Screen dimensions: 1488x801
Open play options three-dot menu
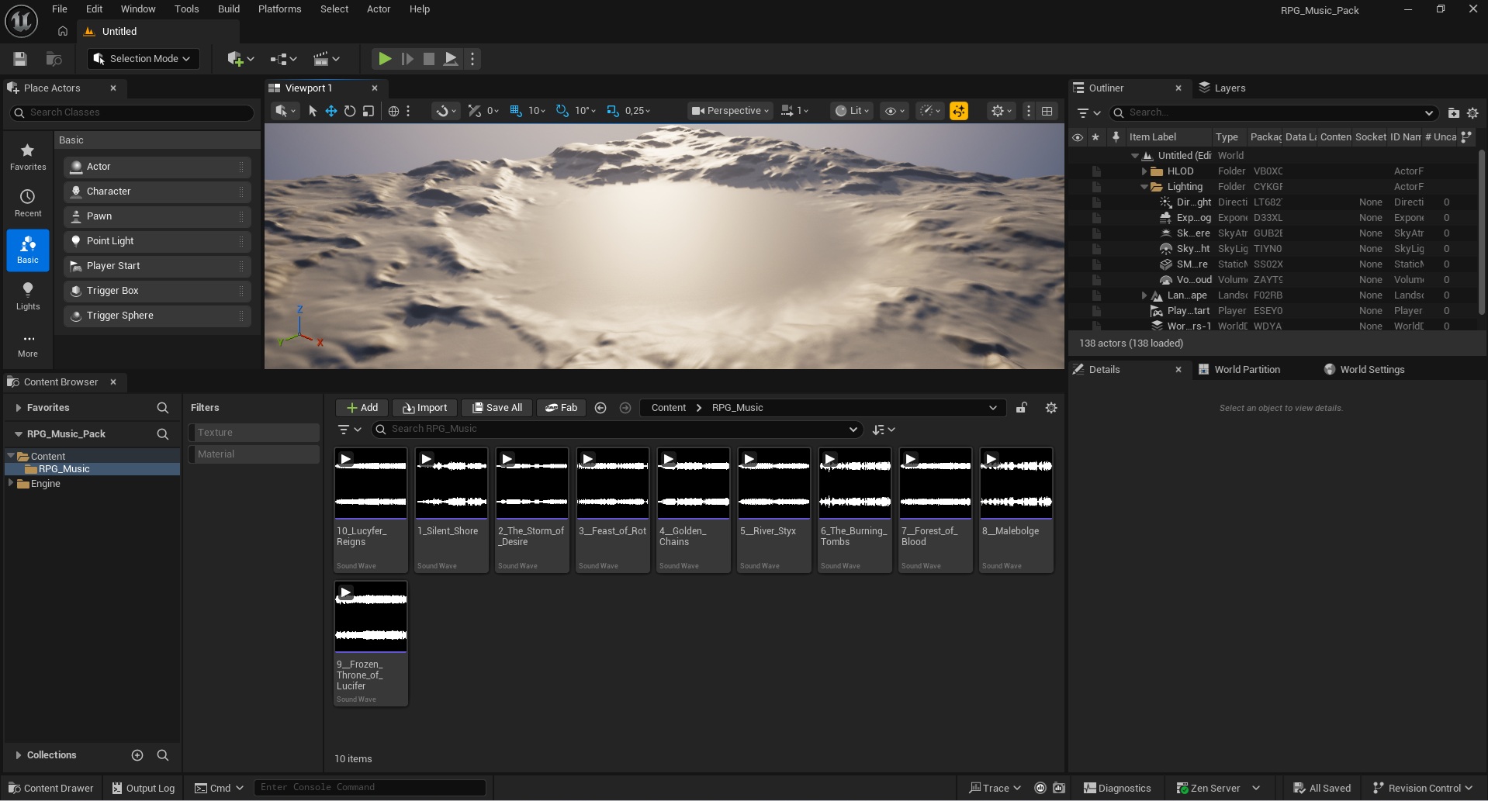pyautogui.click(x=472, y=59)
